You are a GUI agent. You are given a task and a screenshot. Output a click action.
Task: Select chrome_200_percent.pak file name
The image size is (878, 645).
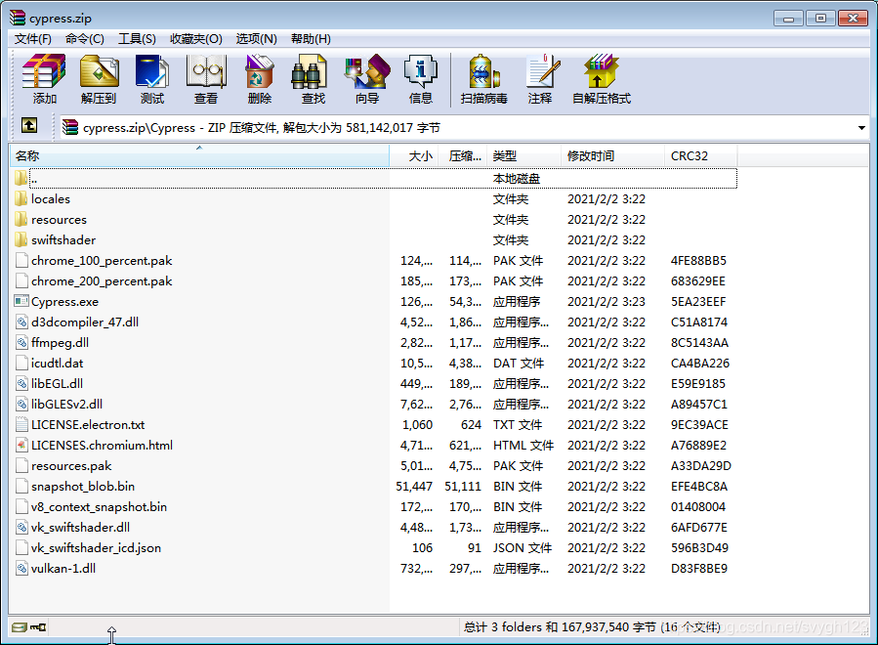[102, 280]
